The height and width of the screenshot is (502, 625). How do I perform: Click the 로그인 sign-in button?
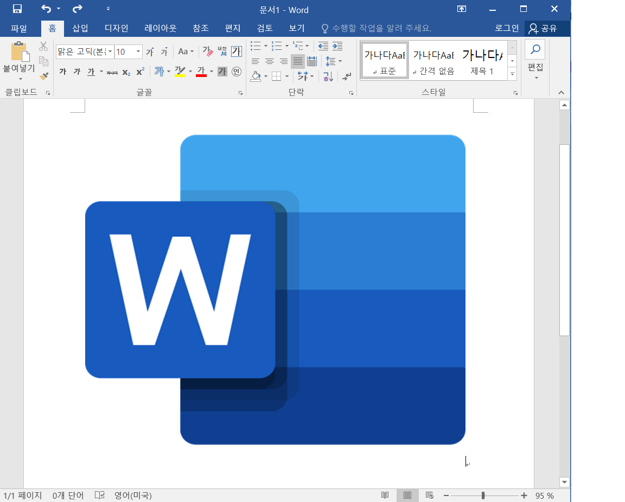pos(507,28)
